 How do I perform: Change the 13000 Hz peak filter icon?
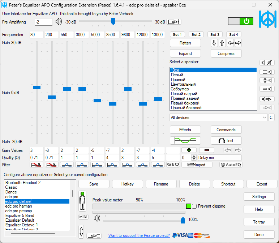158,165
